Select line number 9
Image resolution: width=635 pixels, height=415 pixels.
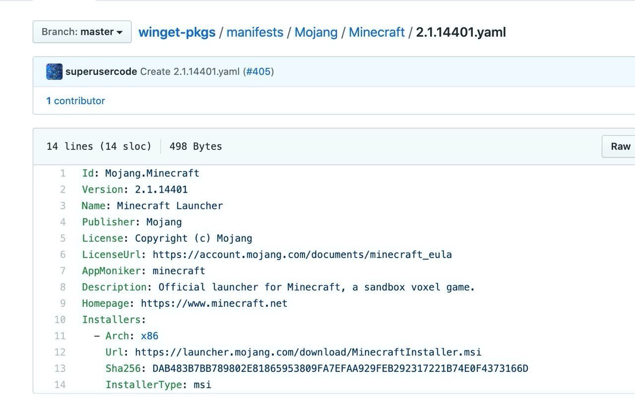pyautogui.click(x=63, y=303)
